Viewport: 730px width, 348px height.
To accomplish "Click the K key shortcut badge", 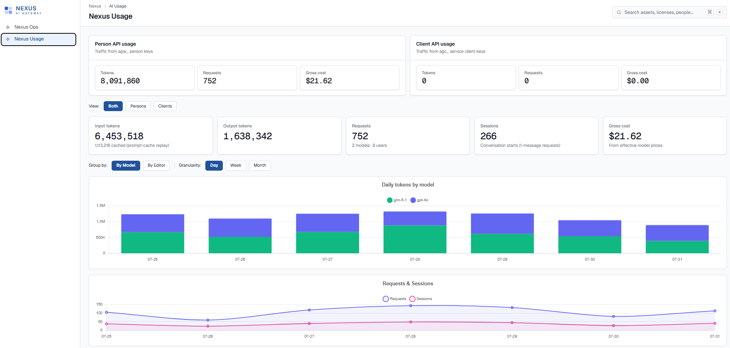I will pos(719,12).
